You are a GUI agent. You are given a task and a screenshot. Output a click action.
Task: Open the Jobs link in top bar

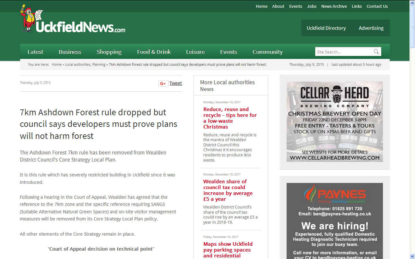312,6
